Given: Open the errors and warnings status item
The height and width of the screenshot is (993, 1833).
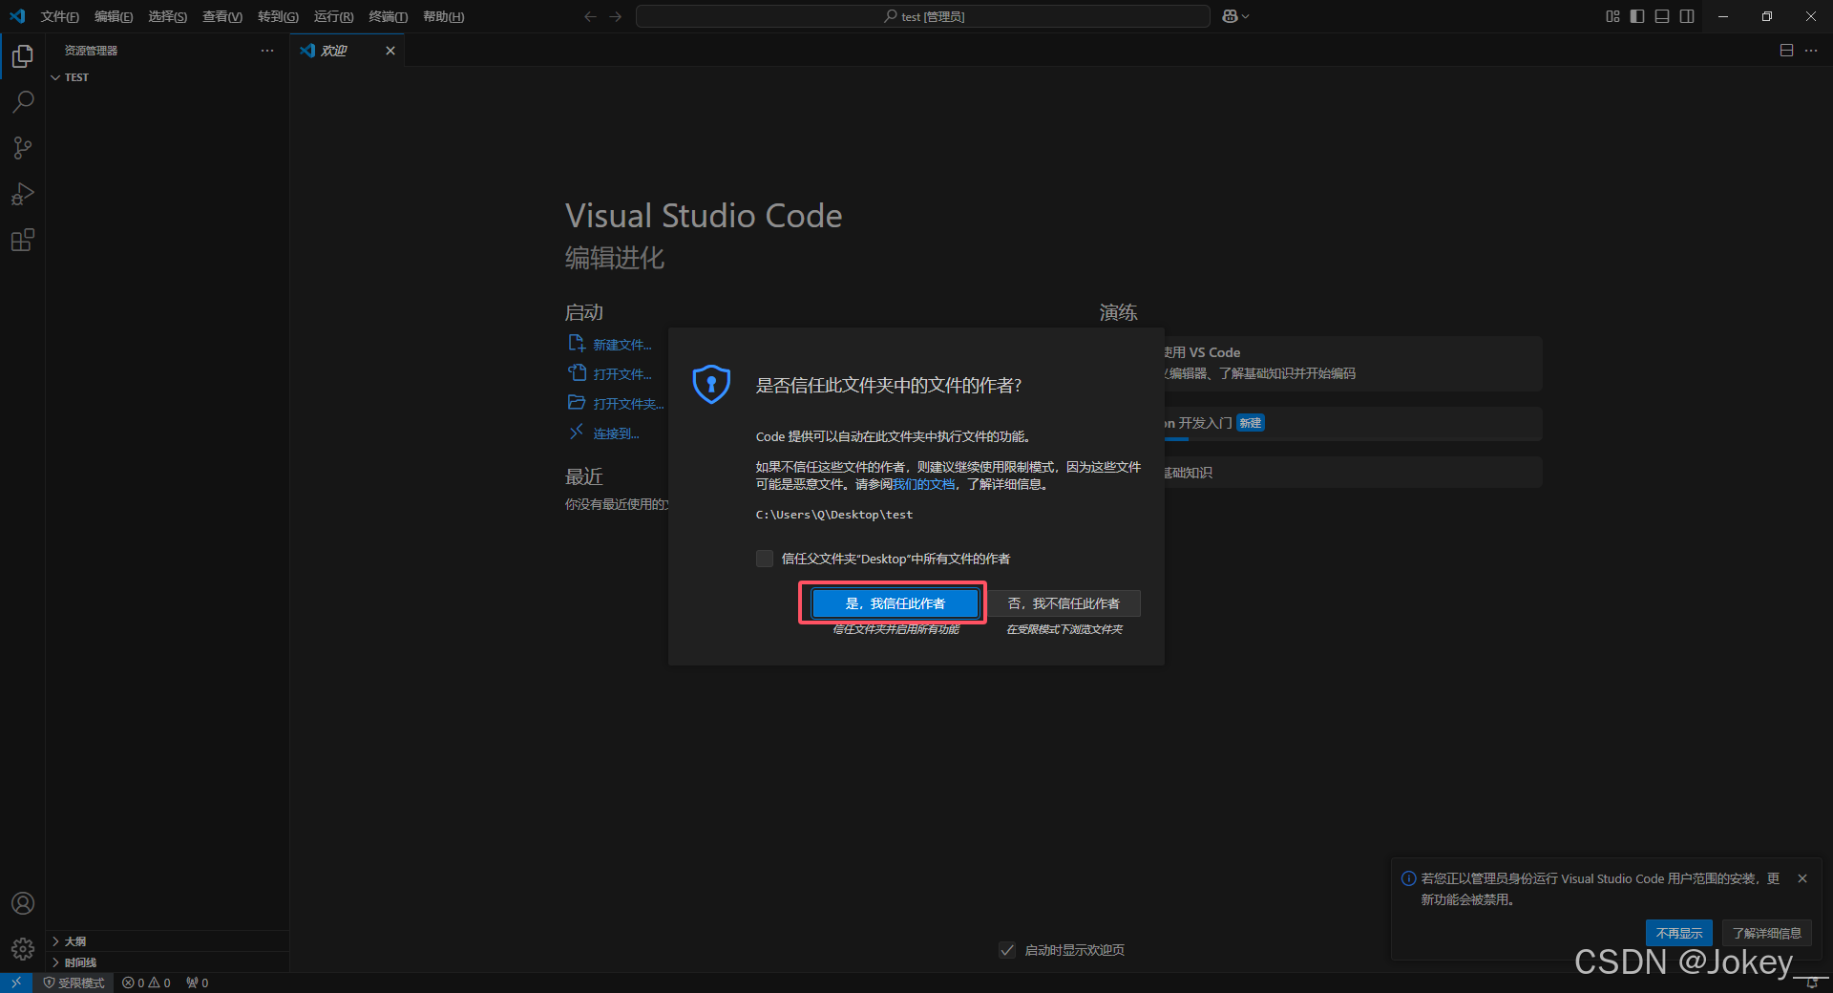Looking at the screenshot, I should tap(146, 982).
